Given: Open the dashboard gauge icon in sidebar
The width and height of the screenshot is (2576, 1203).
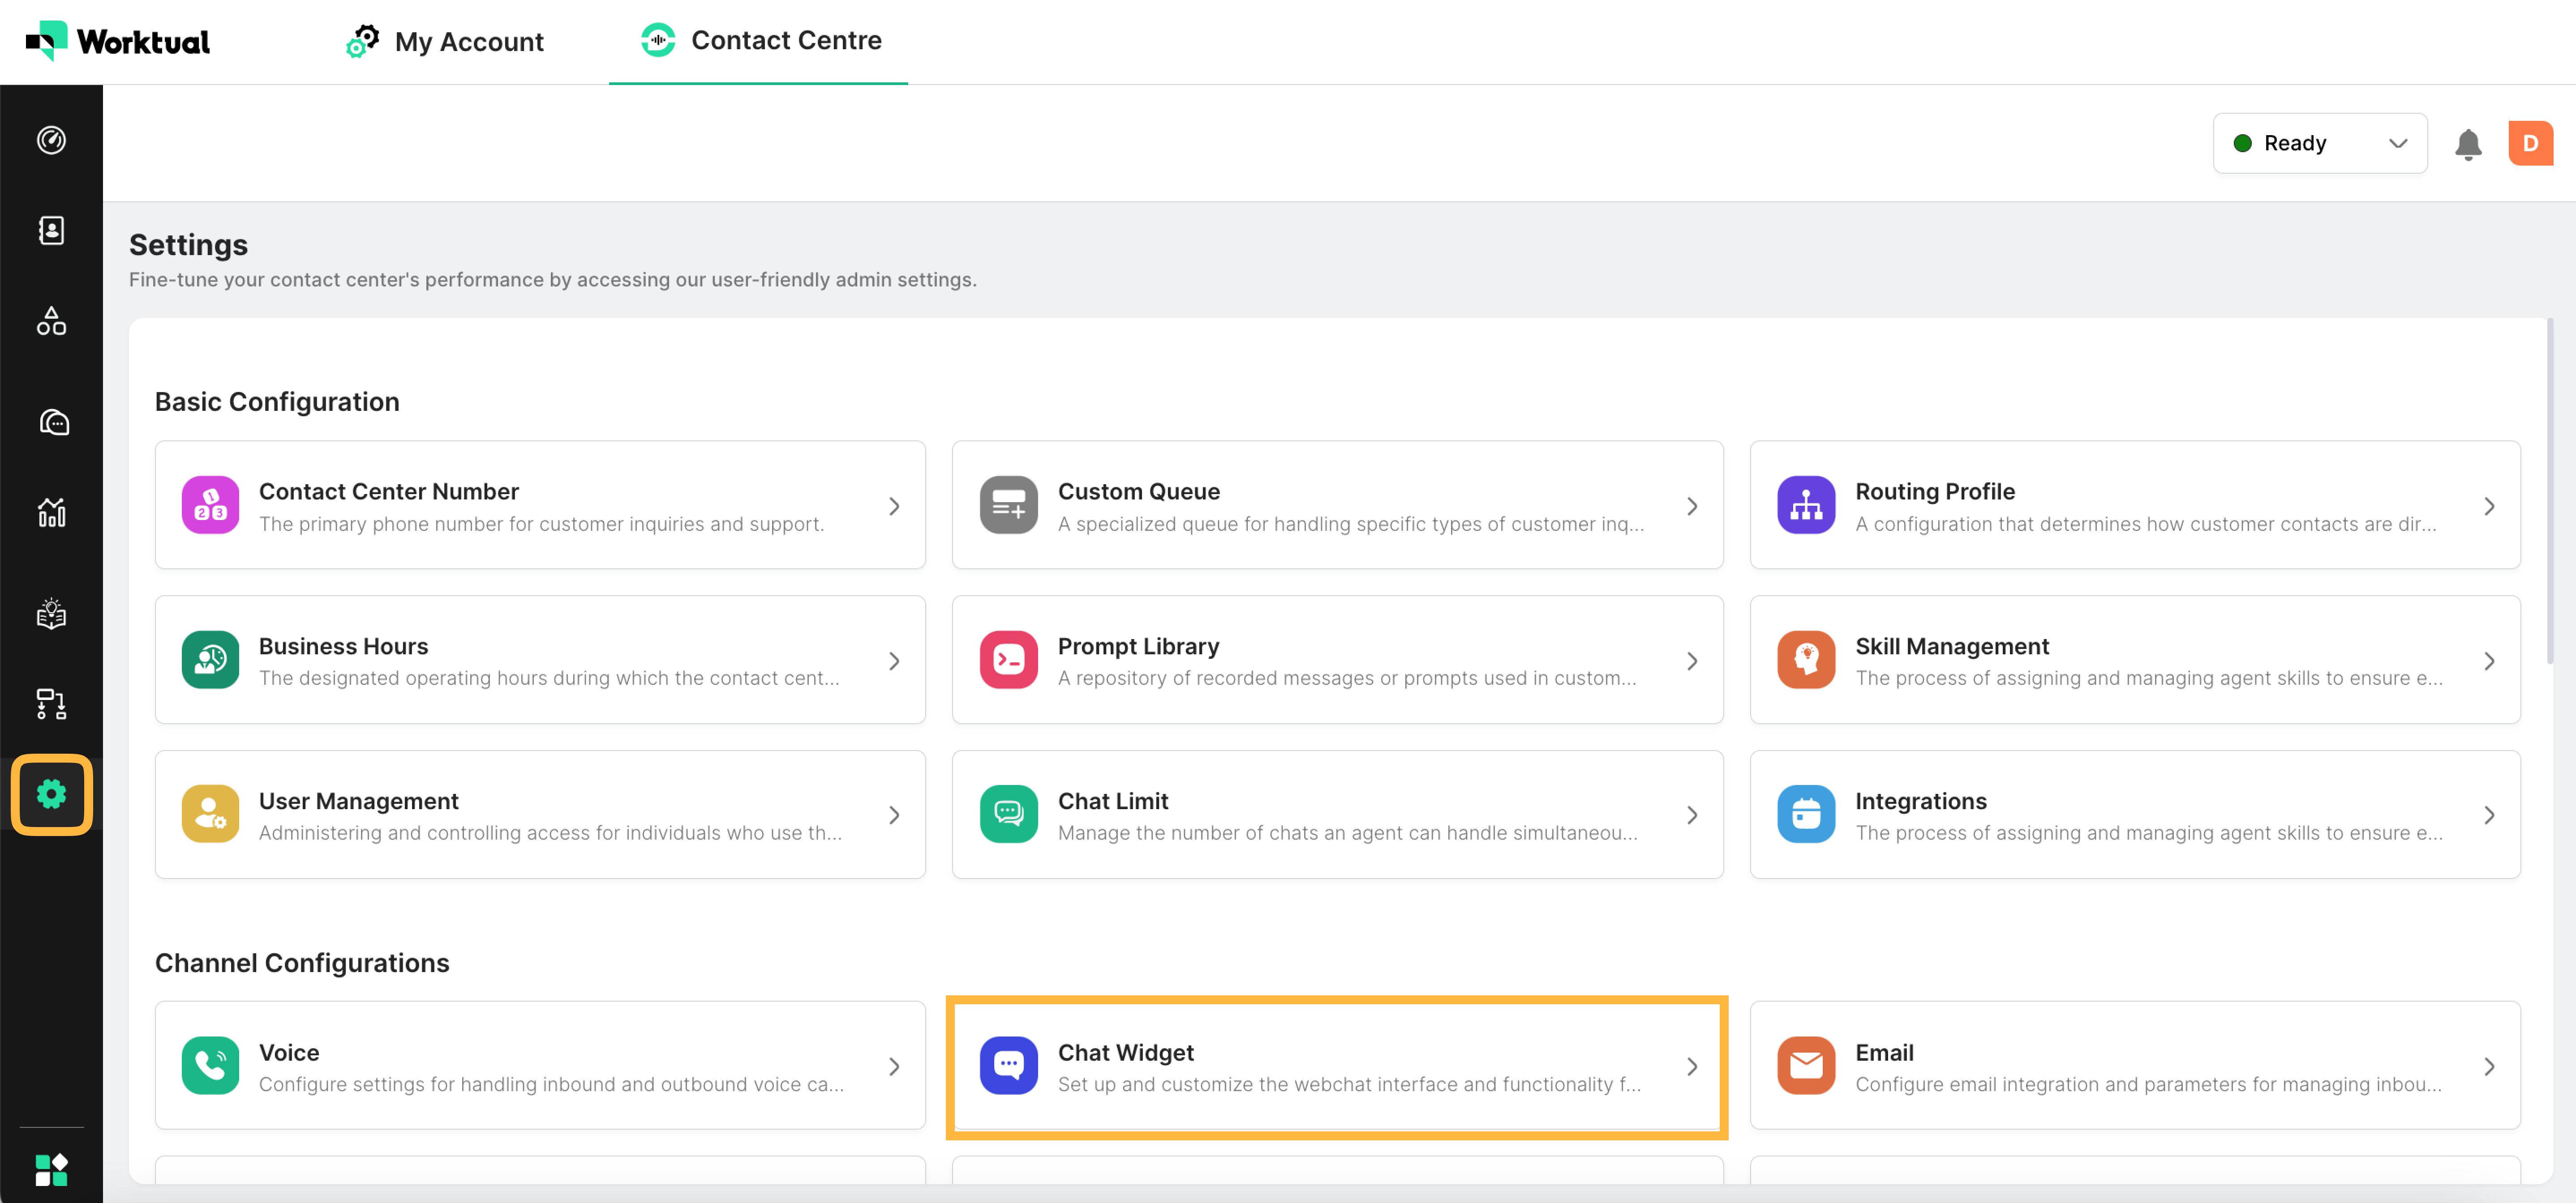Looking at the screenshot, I should [51, 140].
